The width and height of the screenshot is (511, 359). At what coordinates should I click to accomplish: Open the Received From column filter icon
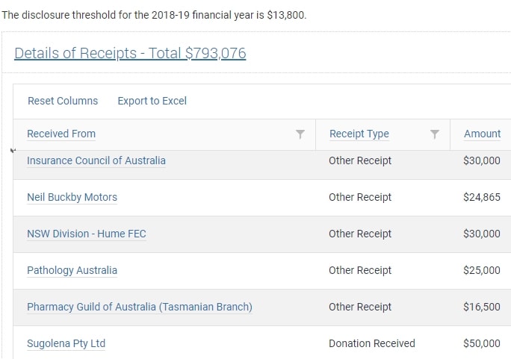pyautogui.click(x=300, y=134)
